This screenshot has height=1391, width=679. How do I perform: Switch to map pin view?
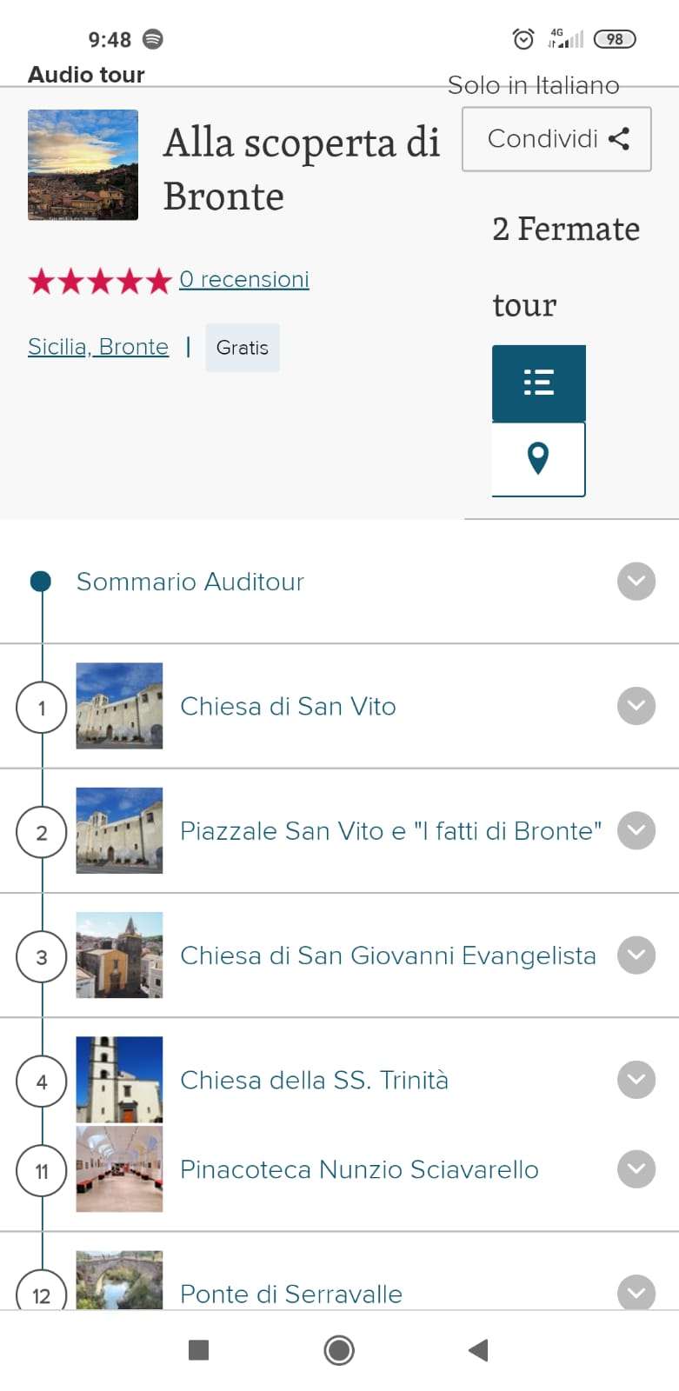pos(538,458)
